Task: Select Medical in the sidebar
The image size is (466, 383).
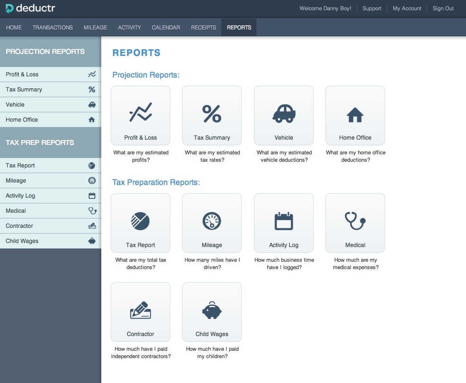Action: coord(51,211)
